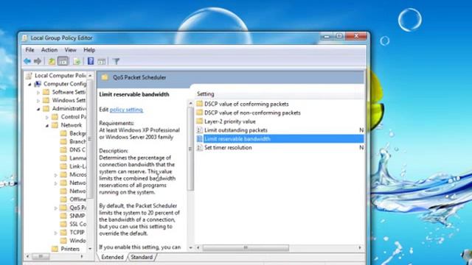Select the Background folder in the tree

coord(73,133)
